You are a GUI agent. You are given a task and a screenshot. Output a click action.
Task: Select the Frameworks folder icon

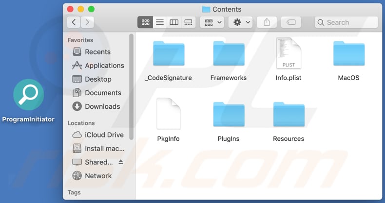(229, 53)
